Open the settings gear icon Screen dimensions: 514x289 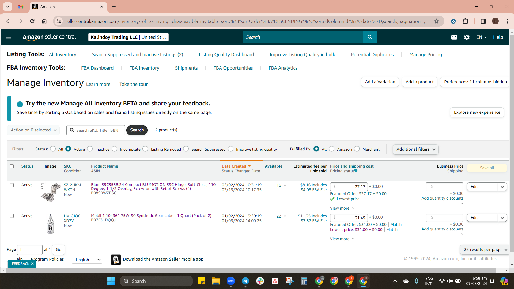(x=467, y=37)
